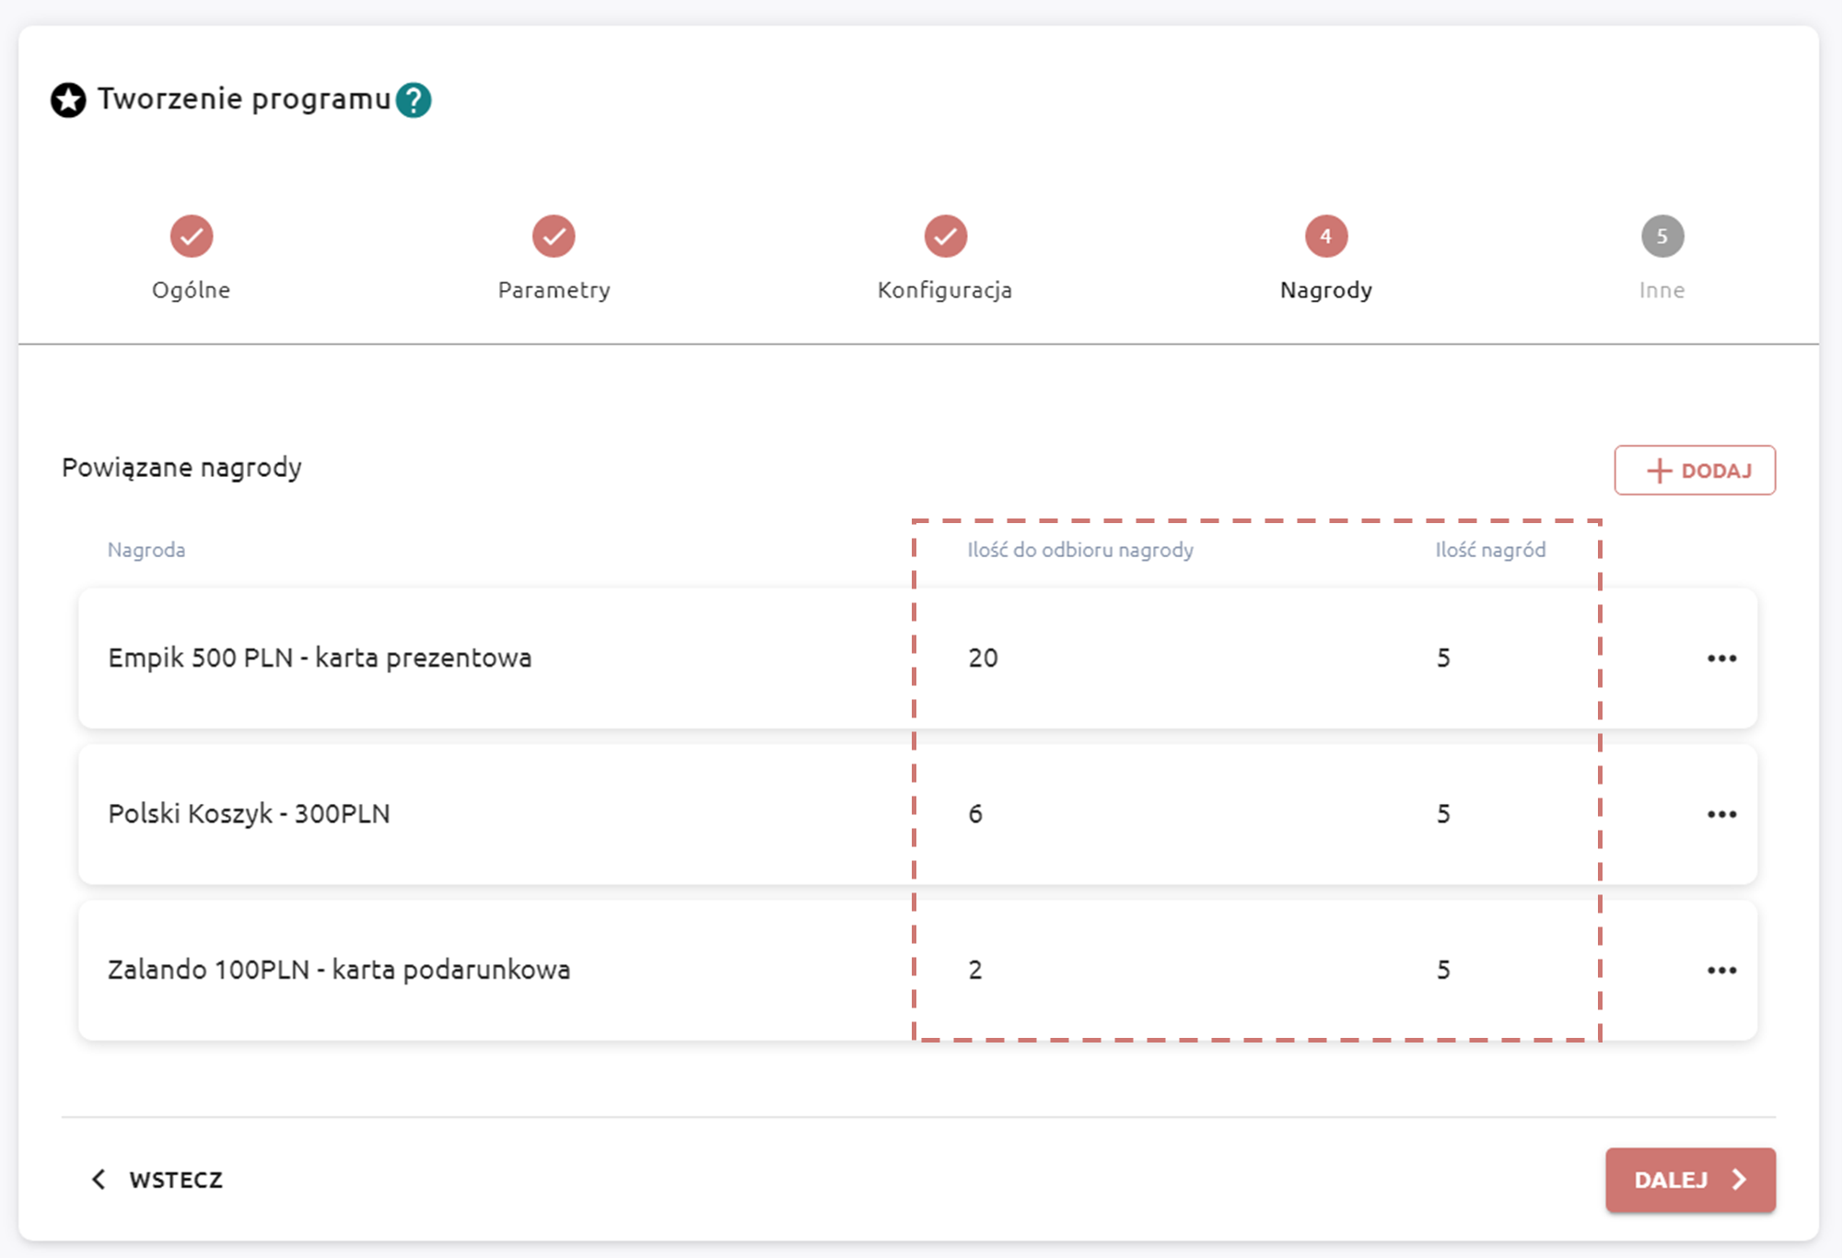Open three-dot menu for Zalando 100PLN row
The width and height of the screenshot is (1842, 1258).
coord(1720,970)
